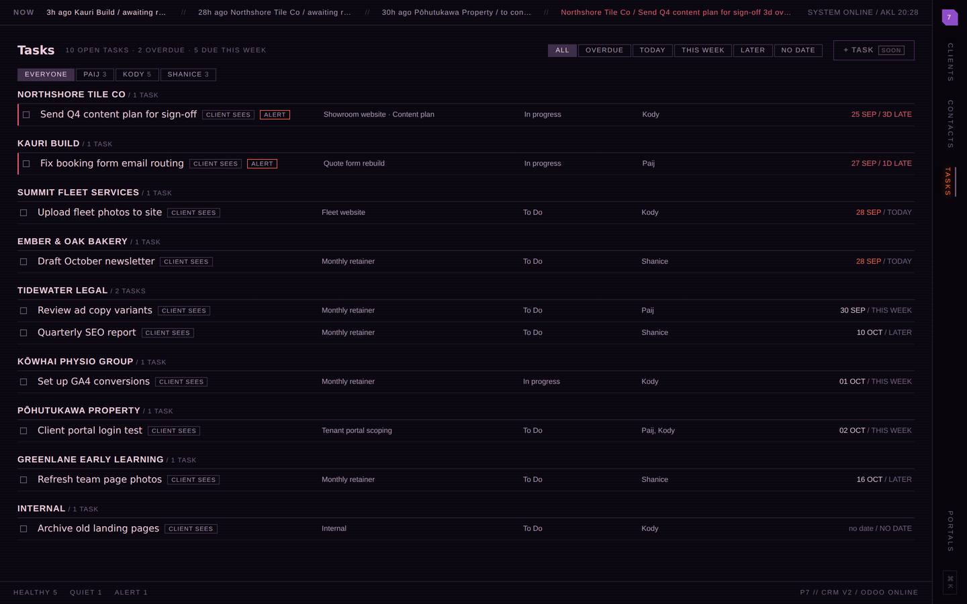
Task: Check off Client portal login test
Action: coord(24,431)
